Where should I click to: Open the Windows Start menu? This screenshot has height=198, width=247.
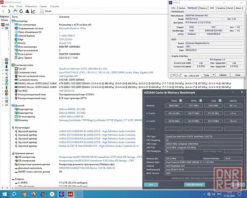click(x=5, y=194)
